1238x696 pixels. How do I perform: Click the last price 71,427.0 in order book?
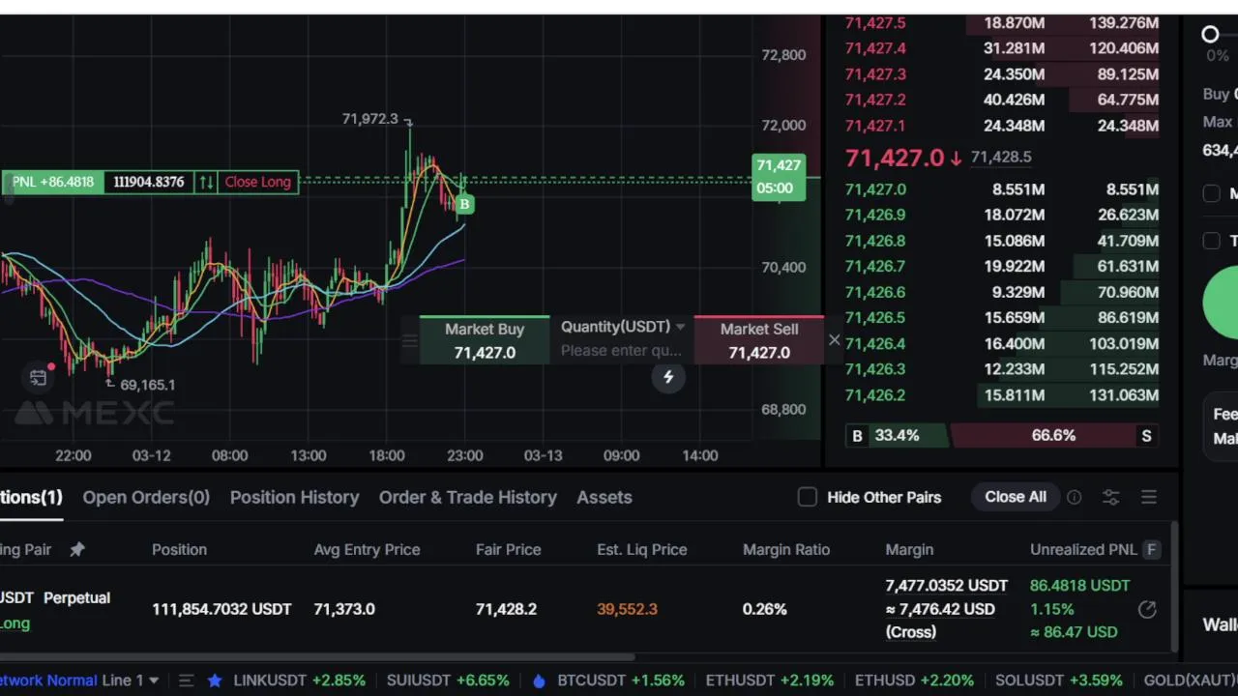[x=895, y=158]
